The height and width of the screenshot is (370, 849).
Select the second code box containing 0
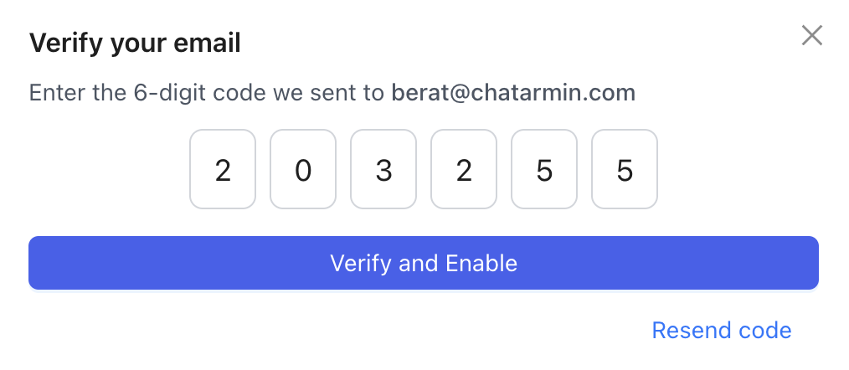tap(303, 172)
